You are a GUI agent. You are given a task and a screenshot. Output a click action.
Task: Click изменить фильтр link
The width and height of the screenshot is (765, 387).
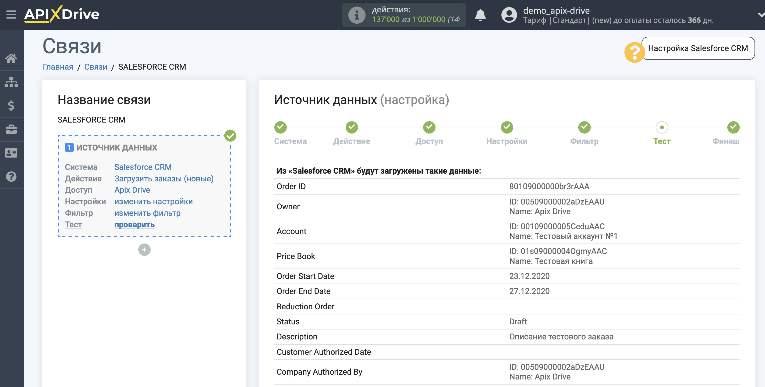(x=147, y=213)
